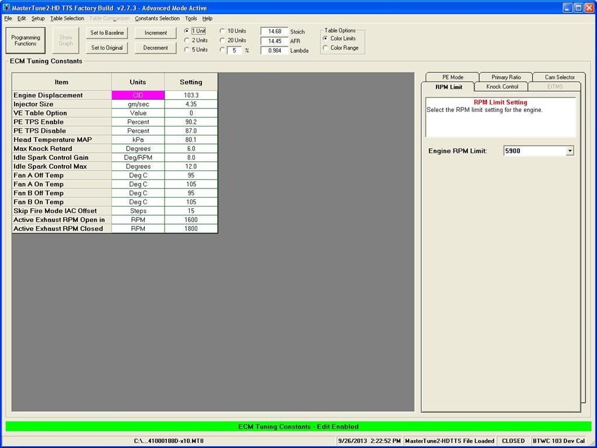The image size is (597, 448).
Task: Open the Table Selection menu
Action: click(67, 18)
